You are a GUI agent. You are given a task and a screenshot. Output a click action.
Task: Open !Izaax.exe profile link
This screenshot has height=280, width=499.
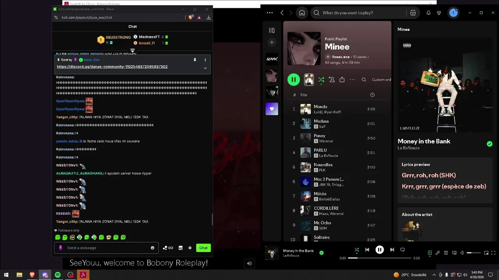341,57
